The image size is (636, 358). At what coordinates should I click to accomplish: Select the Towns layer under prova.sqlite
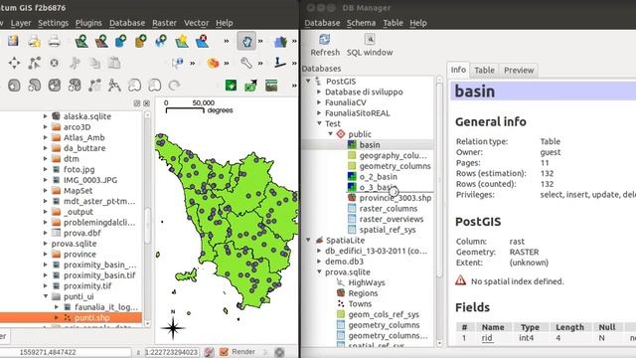[360, 303]
